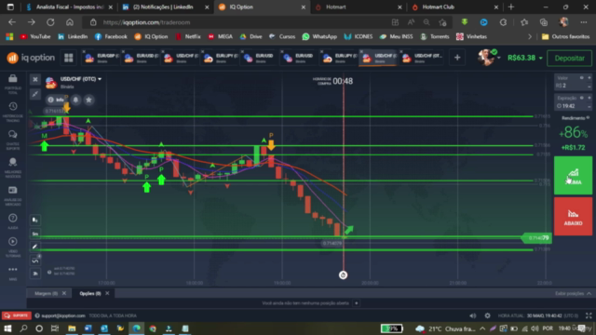The width and height of the screenshot is (596, 335).
Task: Set a price alert with bell icon
Action: tap(75, 100)
